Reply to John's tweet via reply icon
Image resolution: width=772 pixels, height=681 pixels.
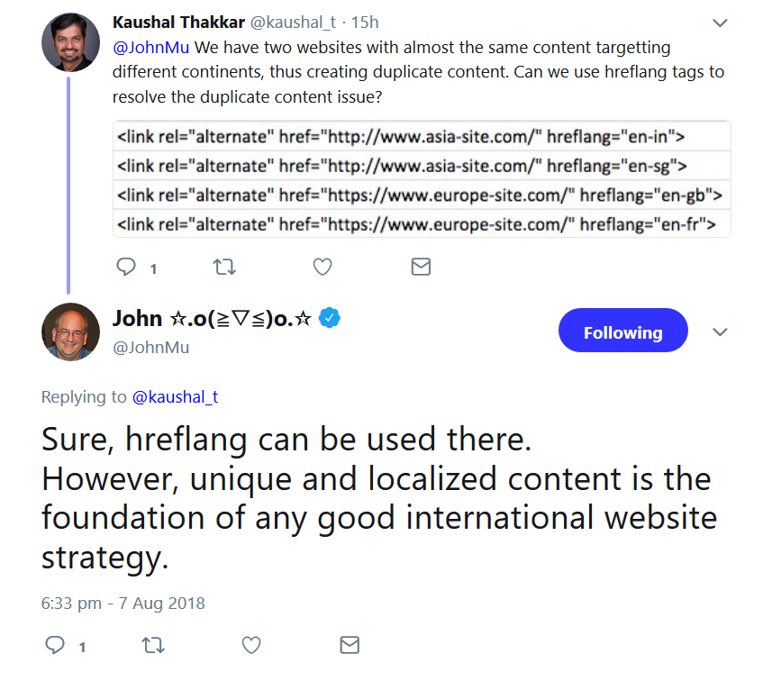pyautogui.click(x=56, y=645)
